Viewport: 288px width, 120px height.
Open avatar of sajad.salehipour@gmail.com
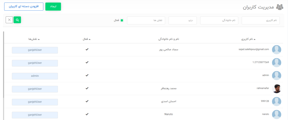click(x=276, y=50)
